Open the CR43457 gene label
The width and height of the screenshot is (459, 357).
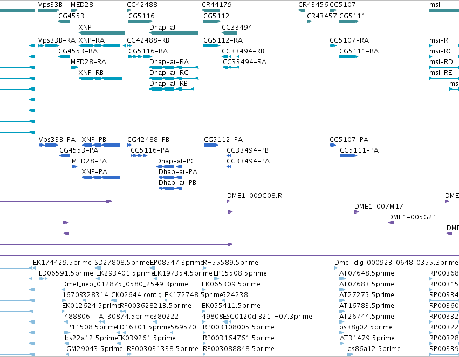(x=321, y=16)
